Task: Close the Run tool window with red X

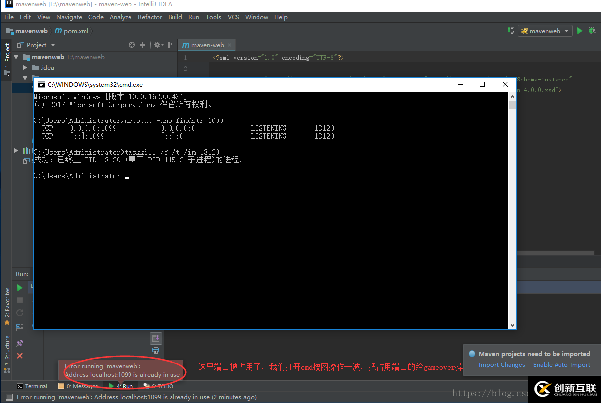Action: coord(20,355)
